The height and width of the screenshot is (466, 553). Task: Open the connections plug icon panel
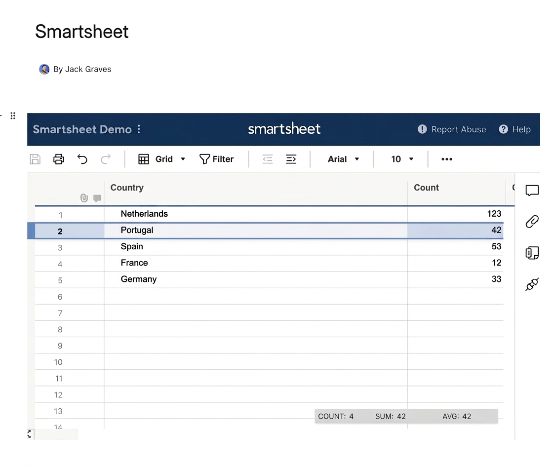coord(532,284)
